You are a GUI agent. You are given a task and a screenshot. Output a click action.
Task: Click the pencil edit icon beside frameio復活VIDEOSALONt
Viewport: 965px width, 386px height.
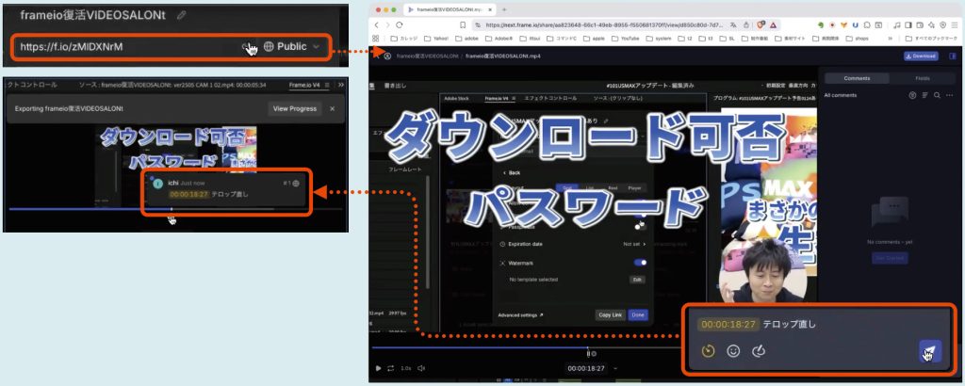tap(181, 15)
